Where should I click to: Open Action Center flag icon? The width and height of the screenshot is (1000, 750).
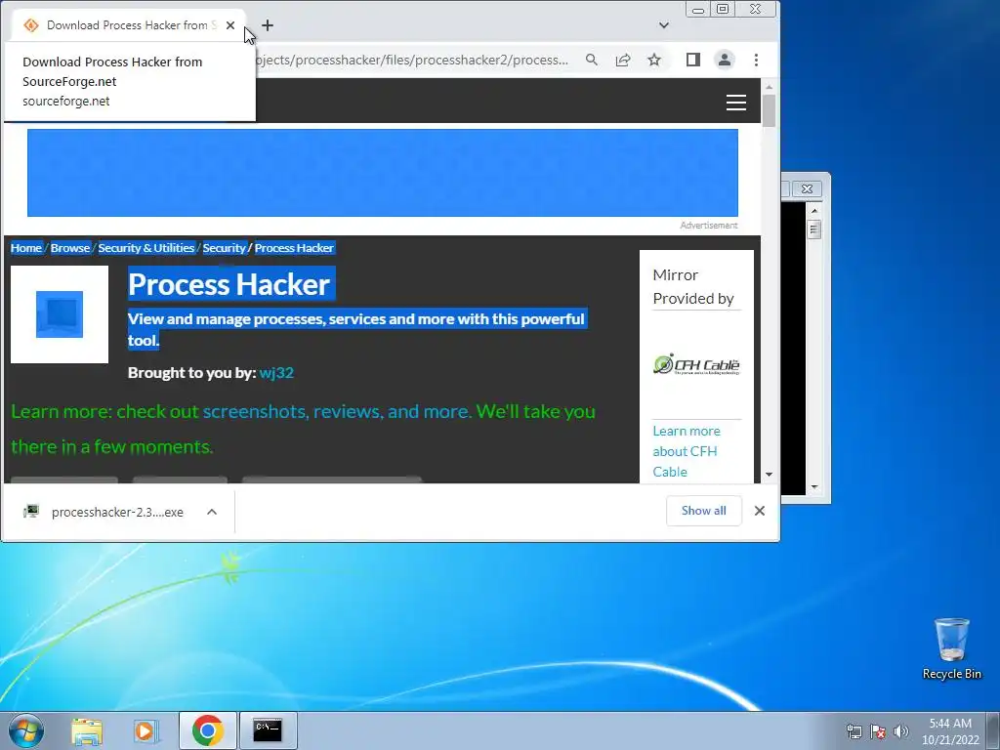click(878, 730)
